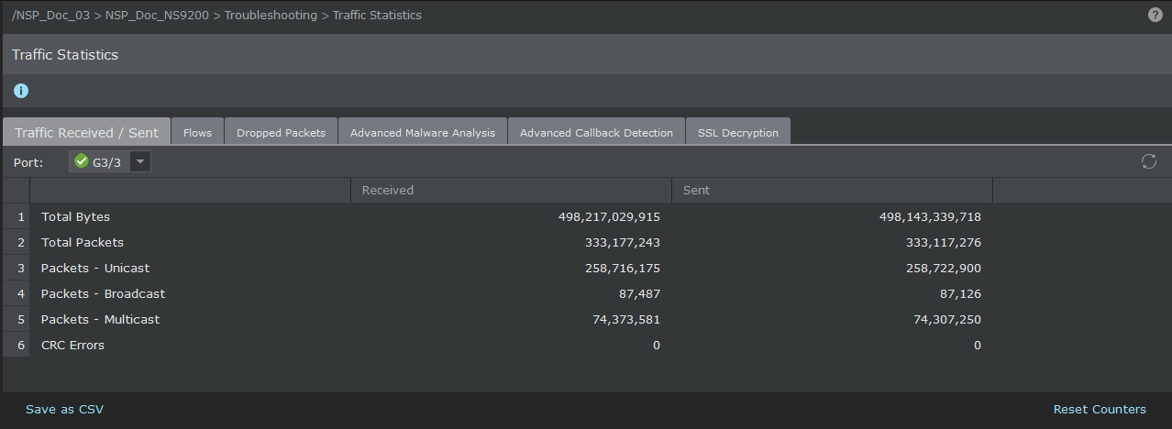This screenshot has width=1172, height=429.
Task: Click sent value 87,126
Action: tap(961, 293)
